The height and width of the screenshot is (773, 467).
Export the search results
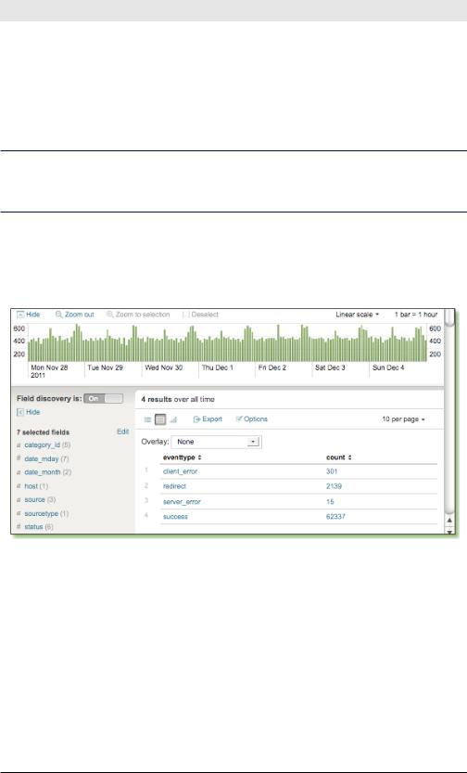(x=208, y=419)
